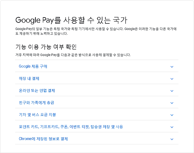
Task: Open '친구와 가족에게 송금' section
Action: click(97, 102)
